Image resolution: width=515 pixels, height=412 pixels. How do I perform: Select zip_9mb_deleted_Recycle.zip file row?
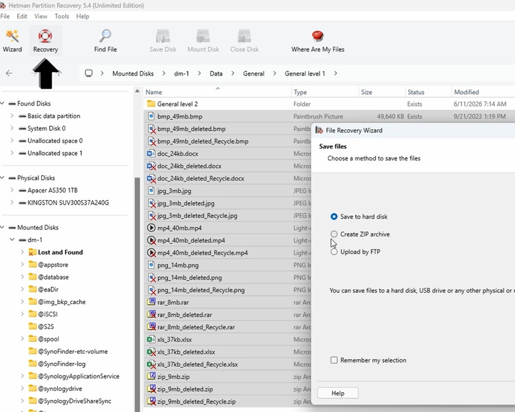pyautogui.click(x=228, y=401)
